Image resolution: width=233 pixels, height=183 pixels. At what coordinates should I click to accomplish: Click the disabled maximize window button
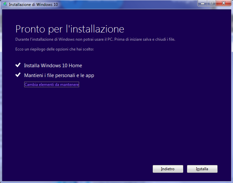(211, 3)
